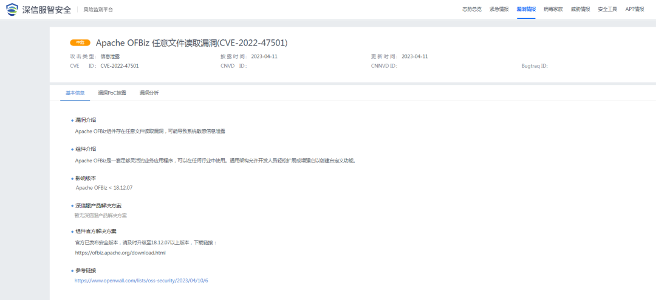Click the 深信服智安全 shield logo icon

tap(12, 9)
